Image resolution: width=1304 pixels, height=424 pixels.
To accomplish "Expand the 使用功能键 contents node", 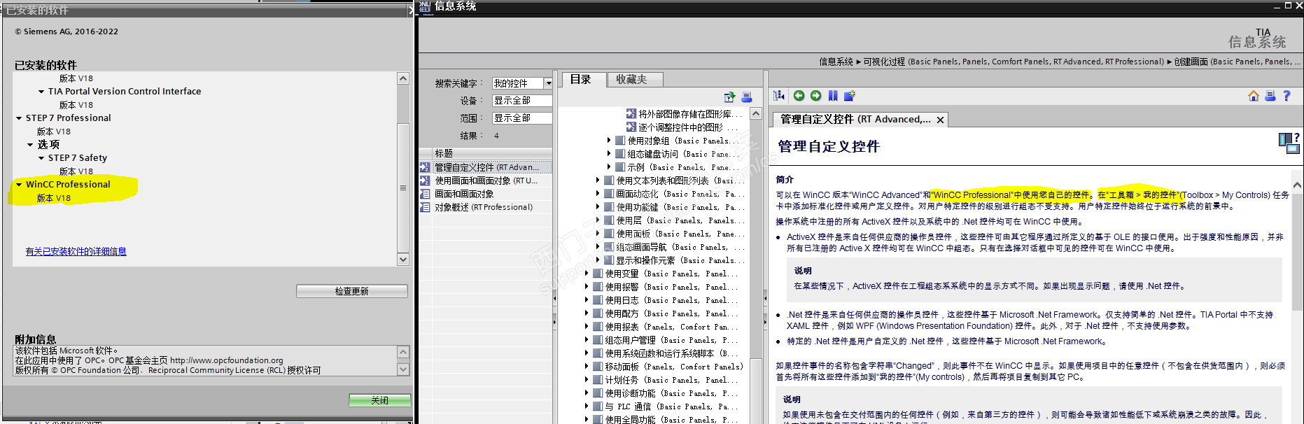I will pos(598,207).
